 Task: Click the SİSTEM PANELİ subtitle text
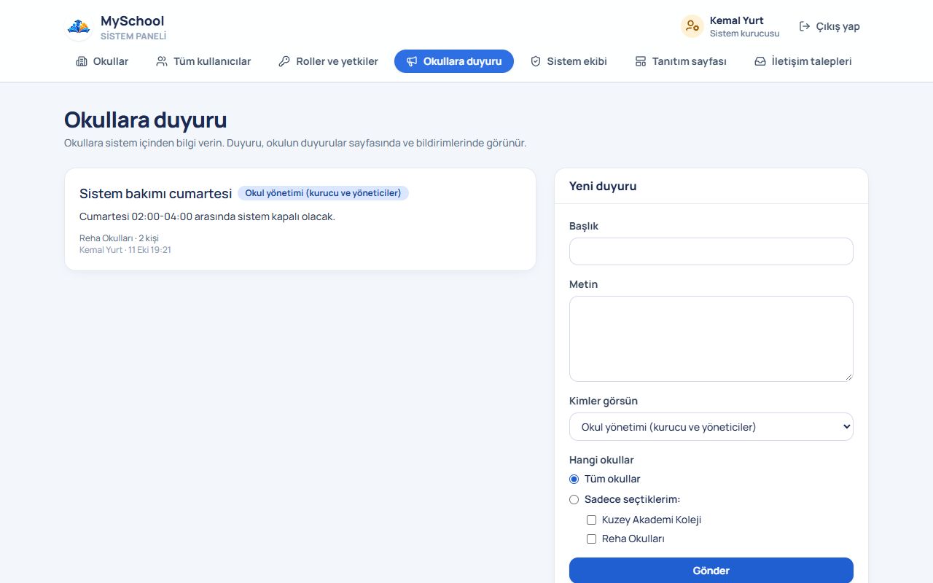[133, 36]
